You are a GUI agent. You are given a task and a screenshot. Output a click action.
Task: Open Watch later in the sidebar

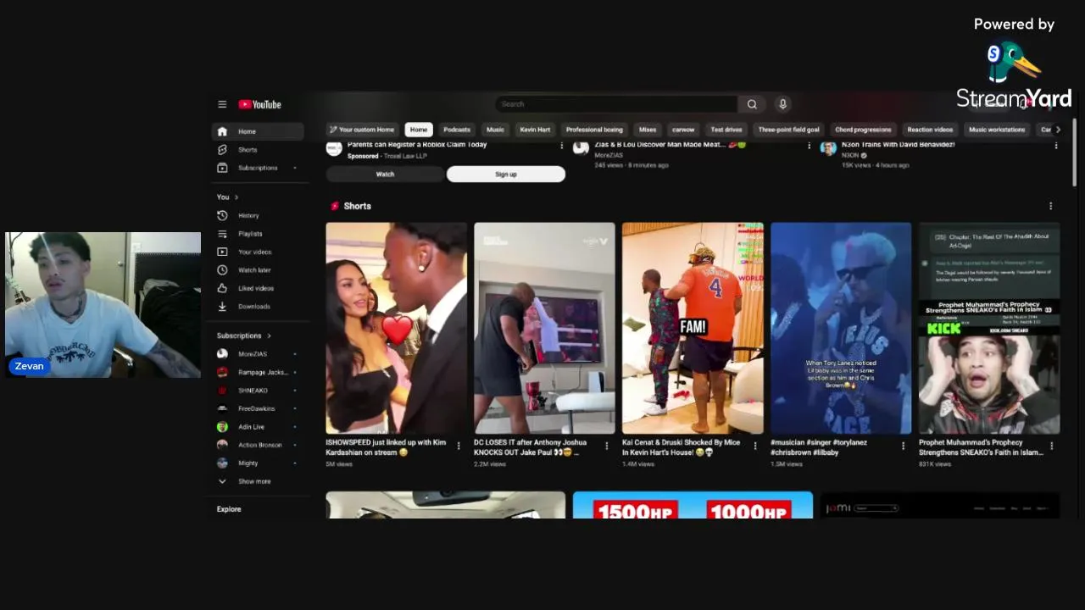coord(258,270)
